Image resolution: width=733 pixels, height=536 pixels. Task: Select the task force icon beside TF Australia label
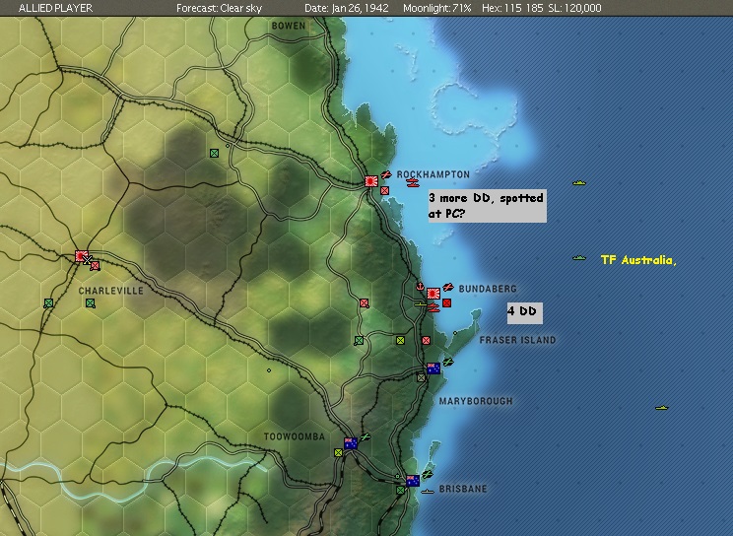click(x=579, y=258)
